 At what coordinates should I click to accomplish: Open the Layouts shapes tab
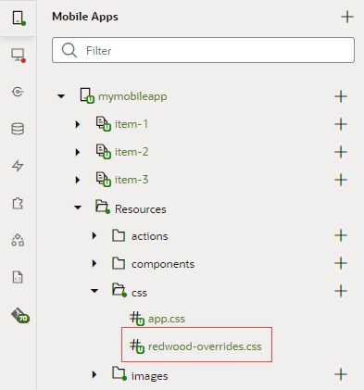[18, 240]
